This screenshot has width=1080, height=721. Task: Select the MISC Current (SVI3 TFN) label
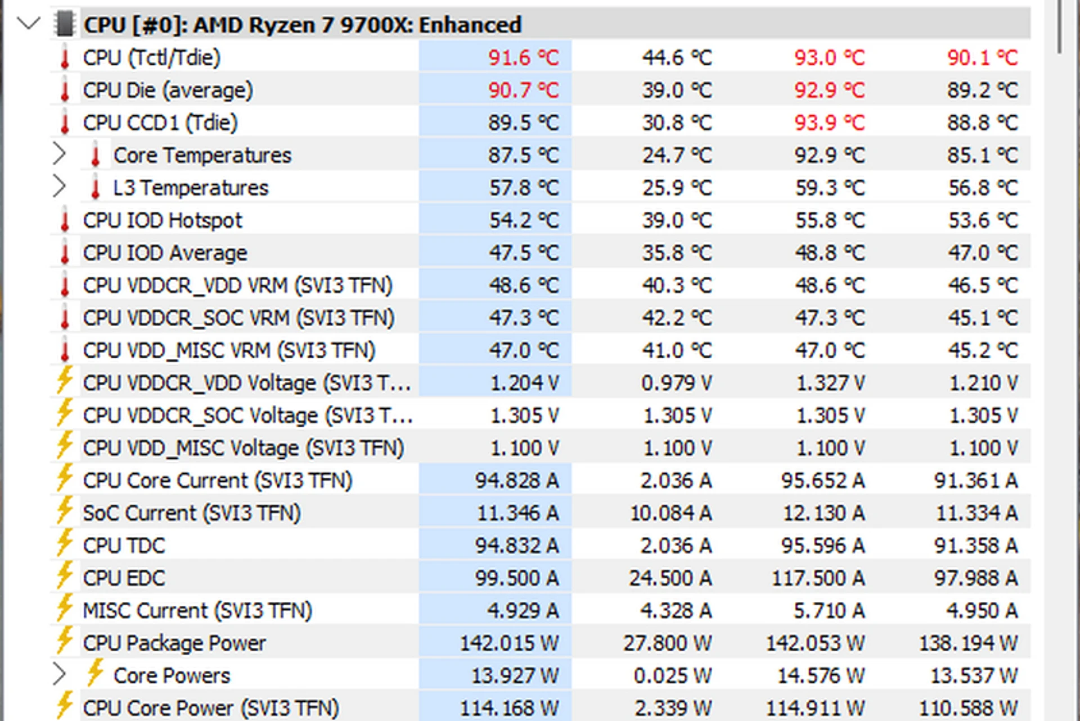click(x=197, y=611)
